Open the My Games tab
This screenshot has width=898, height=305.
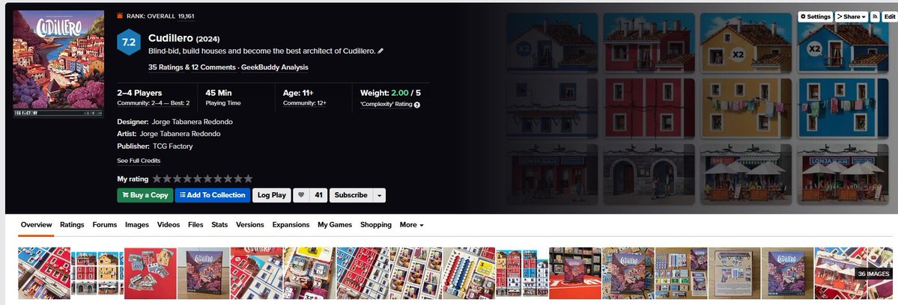point(335,224)
